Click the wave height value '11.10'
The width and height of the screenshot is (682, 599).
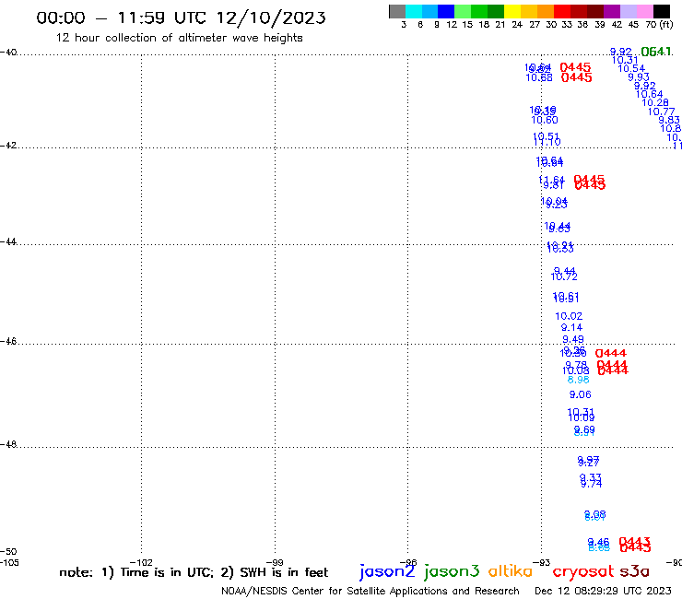tap(547, 142)
